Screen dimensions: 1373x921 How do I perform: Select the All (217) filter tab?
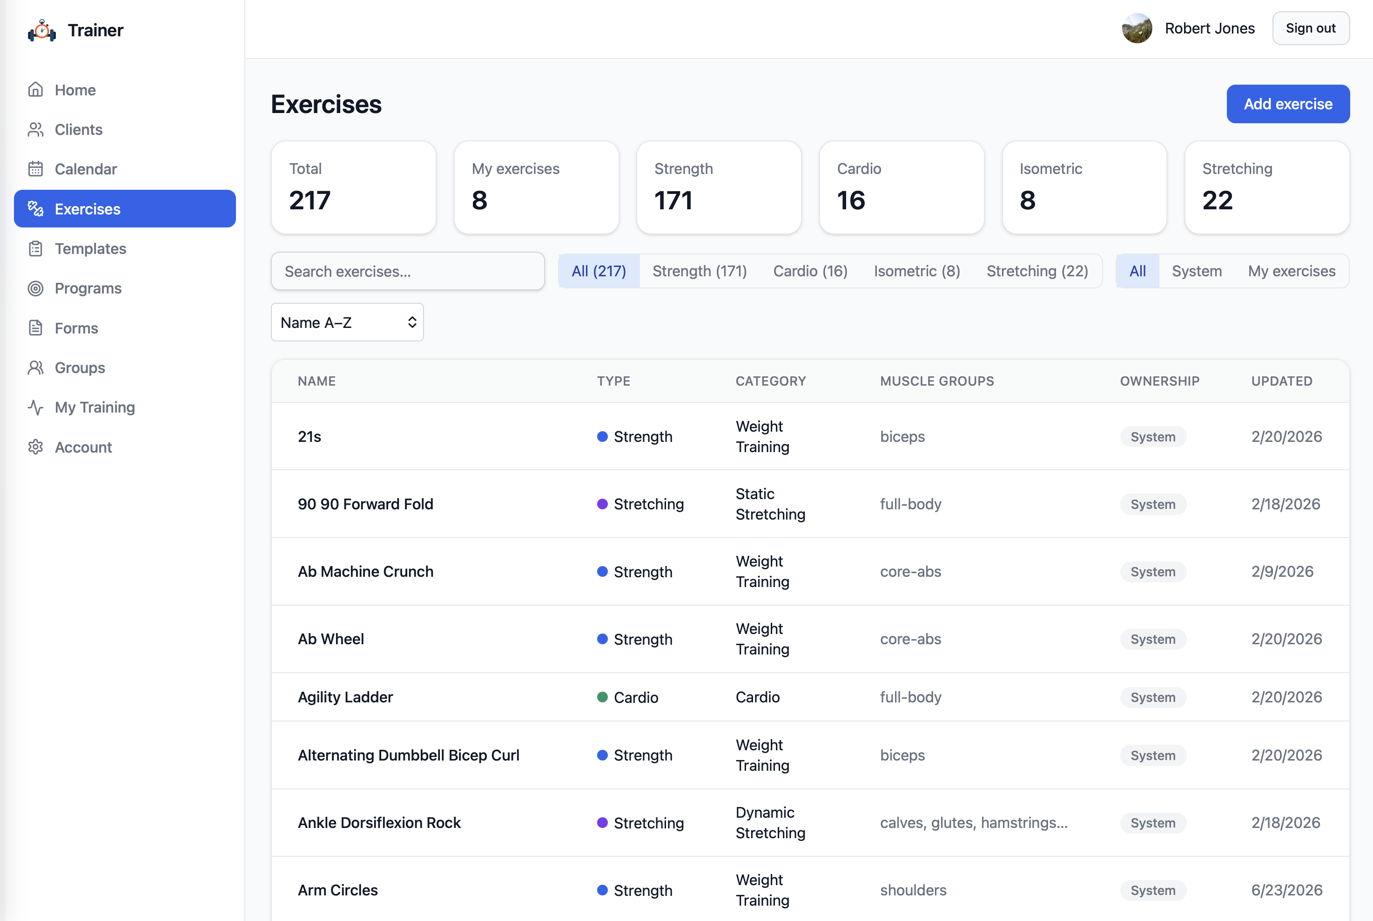(599, 271)
